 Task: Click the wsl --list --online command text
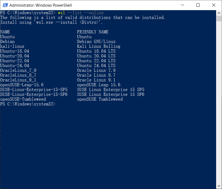point(81,13)
